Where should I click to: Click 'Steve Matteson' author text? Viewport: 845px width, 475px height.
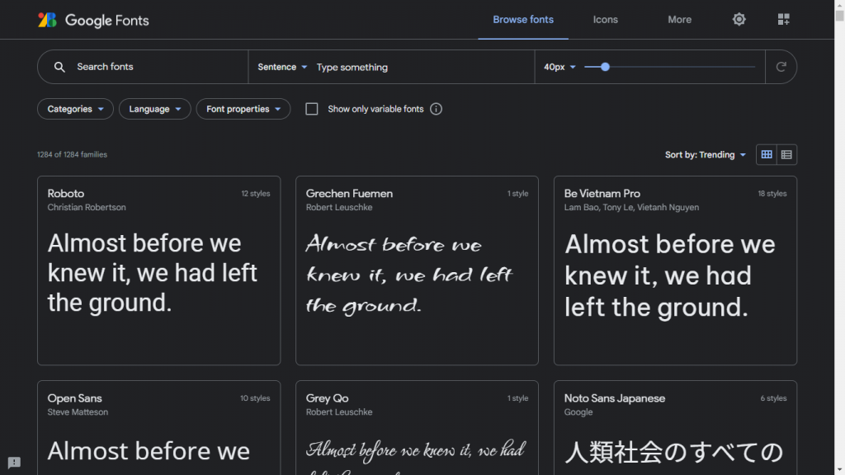(x=78, y=412)
